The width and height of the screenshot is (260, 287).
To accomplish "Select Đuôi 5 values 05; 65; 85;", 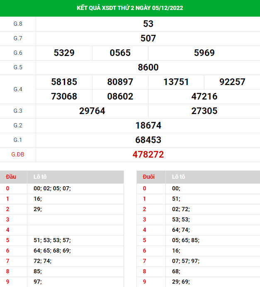I will coord(186,240).
